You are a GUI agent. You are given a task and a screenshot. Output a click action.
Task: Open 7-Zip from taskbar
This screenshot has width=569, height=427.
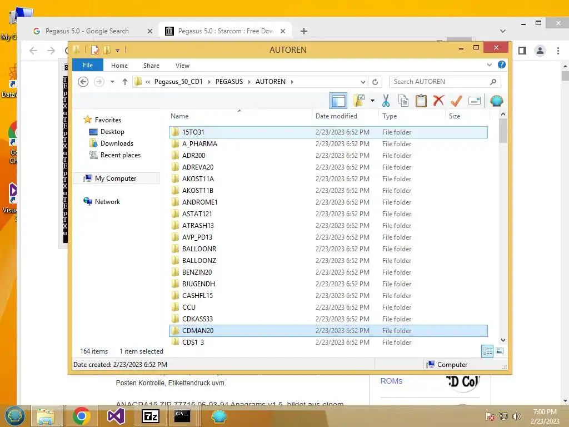(150, 416)
